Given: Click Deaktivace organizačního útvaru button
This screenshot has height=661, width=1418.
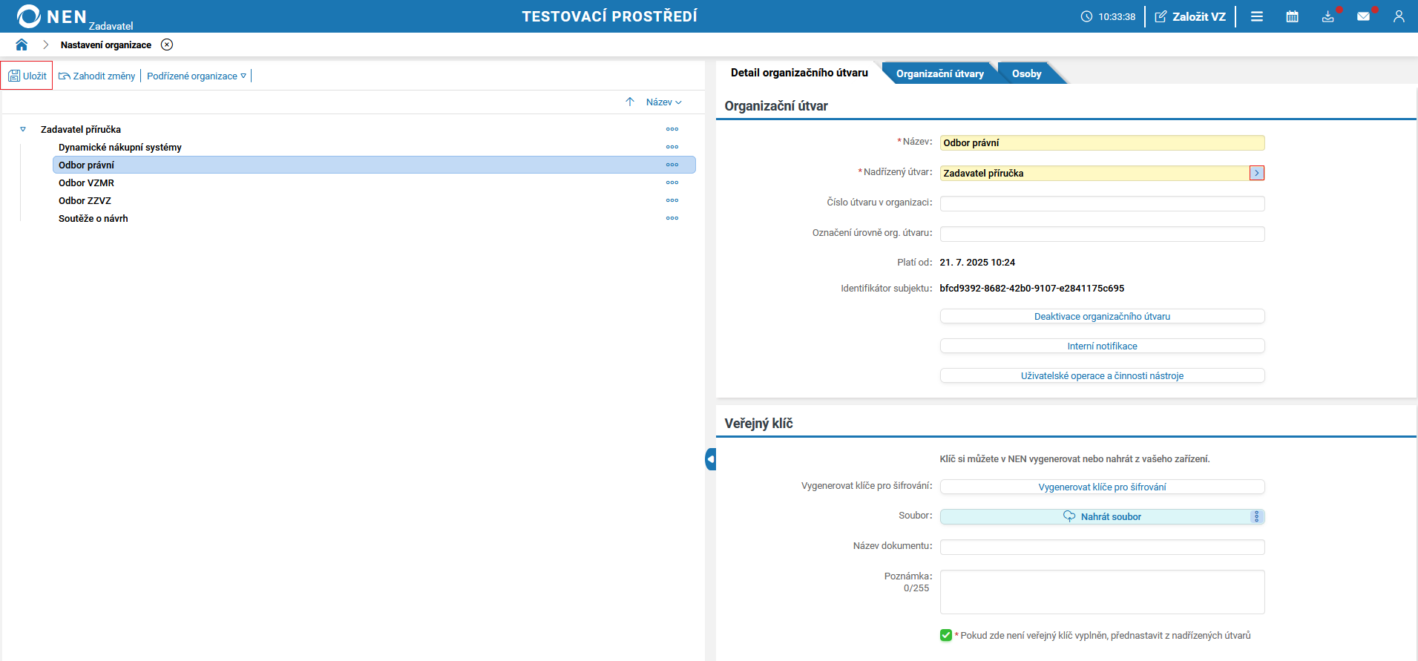Looking at the screenshot, I should 1102,316.
